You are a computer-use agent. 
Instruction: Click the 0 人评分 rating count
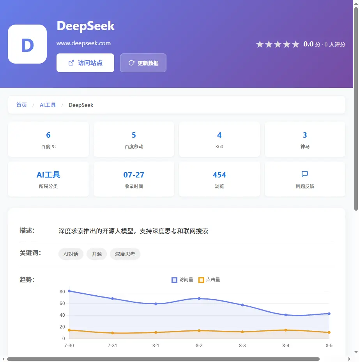[335, 44]
